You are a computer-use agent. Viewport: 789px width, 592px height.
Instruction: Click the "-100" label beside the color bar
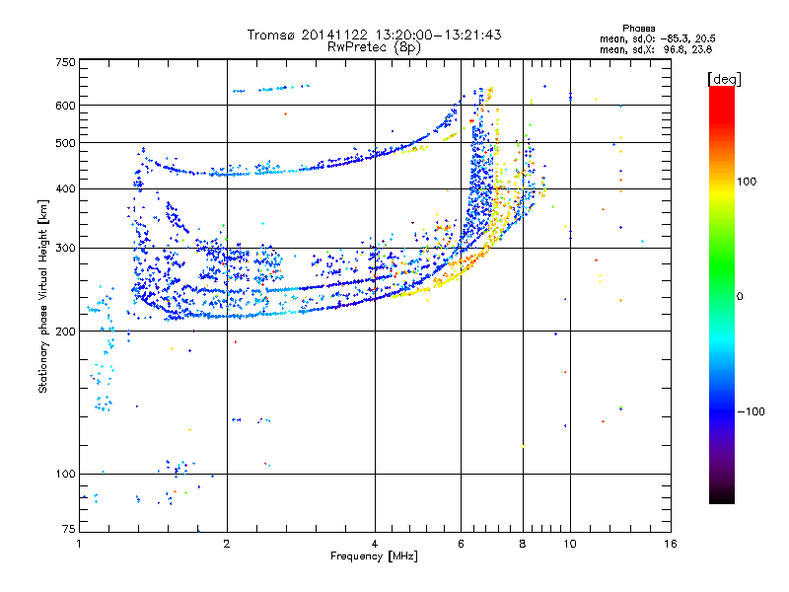[x=752, y=411]
